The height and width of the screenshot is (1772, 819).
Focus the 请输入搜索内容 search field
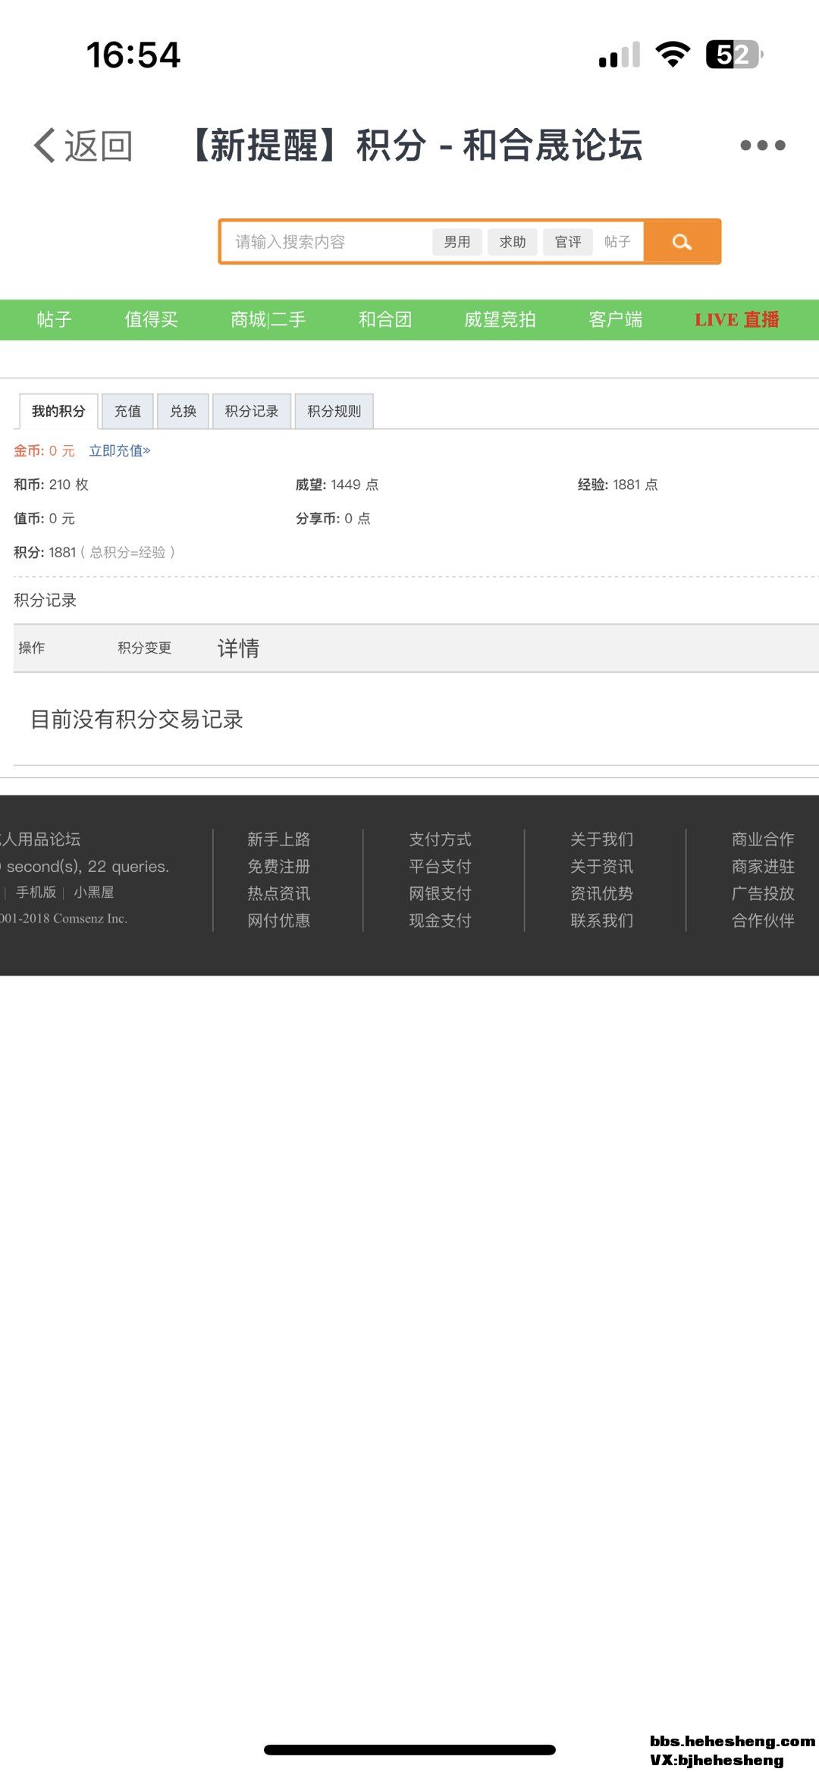326,242
